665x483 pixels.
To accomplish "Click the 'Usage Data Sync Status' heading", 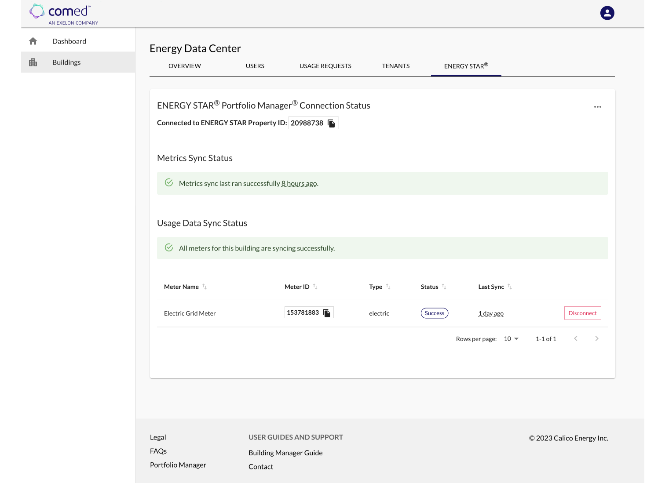I will (202, 223).
